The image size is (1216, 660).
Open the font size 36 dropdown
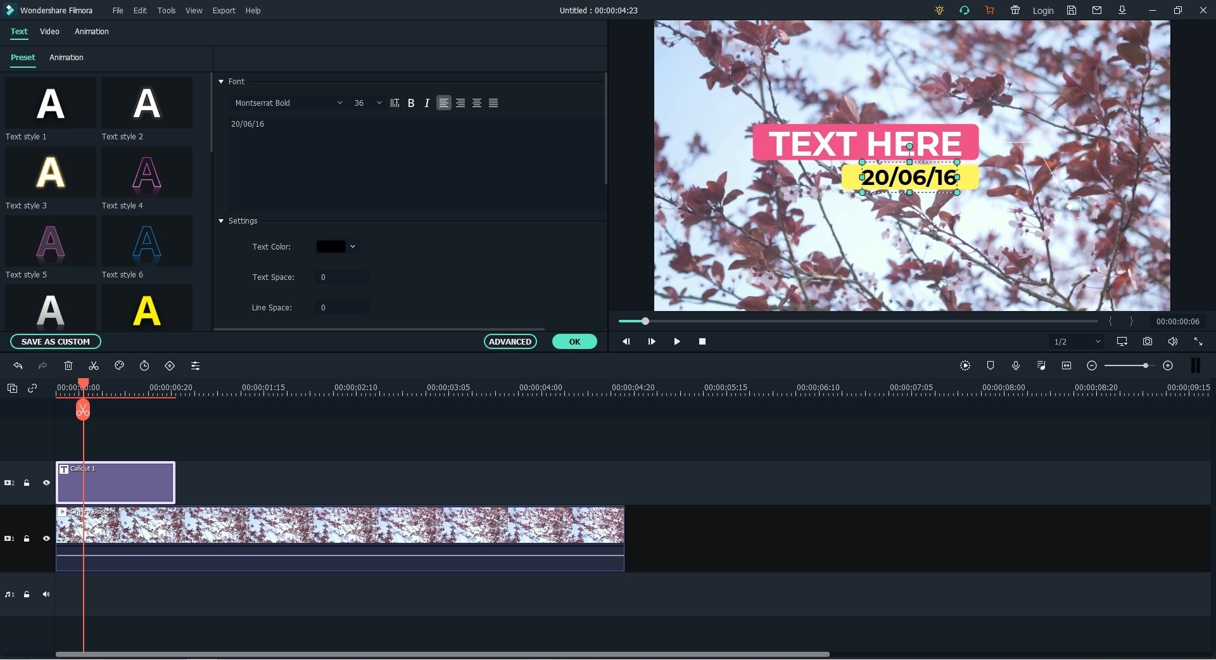point(367,103)
